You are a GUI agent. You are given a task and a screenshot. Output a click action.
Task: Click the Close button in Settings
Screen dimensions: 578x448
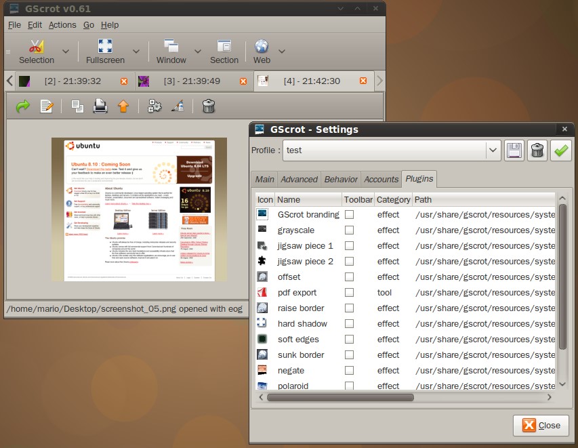tap(541, 425)
